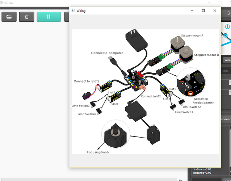Minimize the Wiring window
Image resolution: width=231 pixels, height=181 pixels.
[192, 10]
